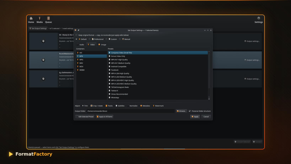Click the Apply button

click(195, 117)
